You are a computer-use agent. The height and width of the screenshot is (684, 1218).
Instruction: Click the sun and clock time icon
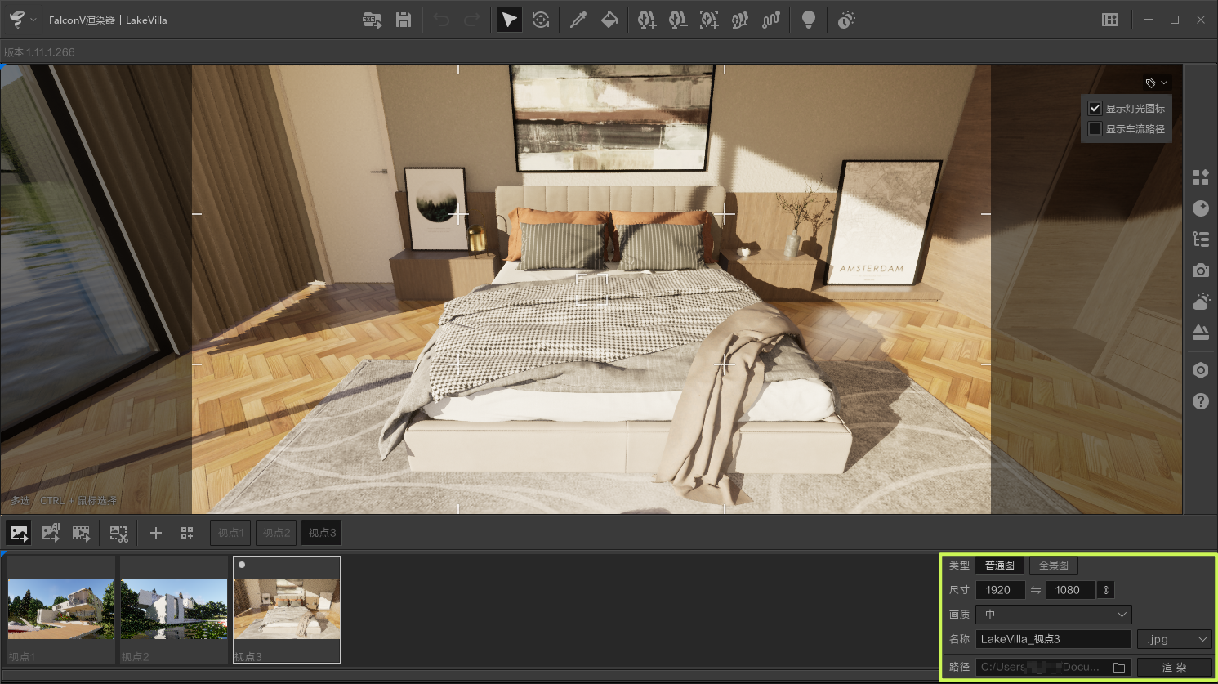pyautogui.click(x=846, y=20)
